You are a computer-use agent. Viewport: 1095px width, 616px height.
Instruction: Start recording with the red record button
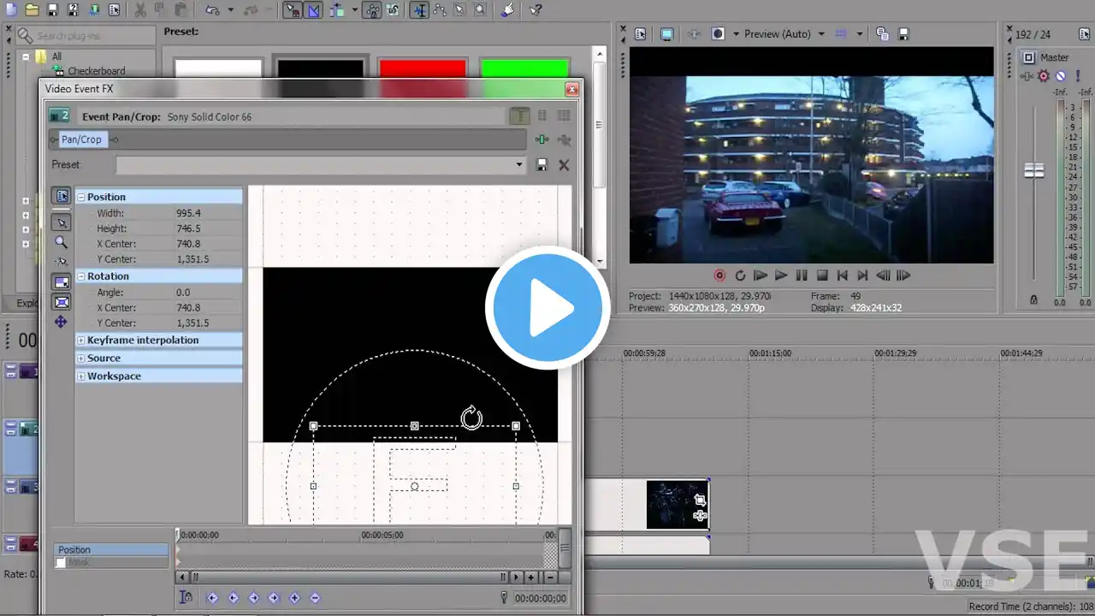(719, 275)
